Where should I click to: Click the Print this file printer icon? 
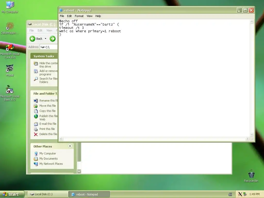(x=36, y=129)
